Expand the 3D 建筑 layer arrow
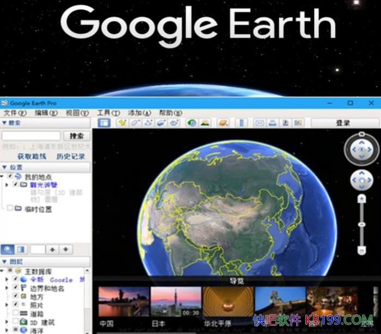Viewport: 381px width, 334px height. (7, 321)
